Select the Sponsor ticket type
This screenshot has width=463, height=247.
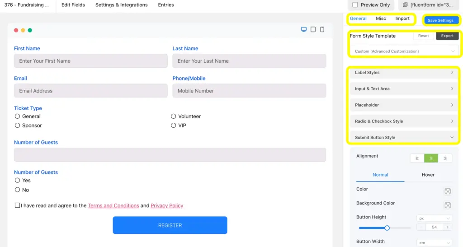tap(18, 125)
